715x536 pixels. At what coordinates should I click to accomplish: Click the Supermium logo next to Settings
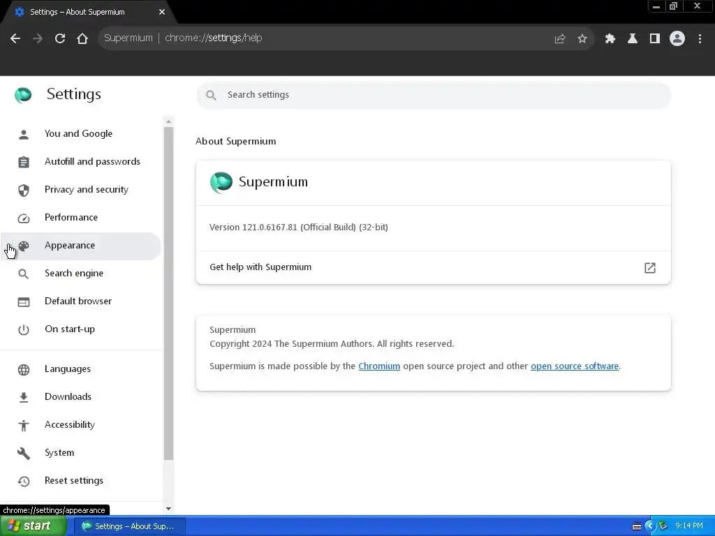point(23,95)
